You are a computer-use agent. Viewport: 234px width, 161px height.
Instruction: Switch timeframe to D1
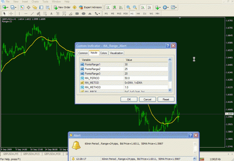(x=145, y=13)
